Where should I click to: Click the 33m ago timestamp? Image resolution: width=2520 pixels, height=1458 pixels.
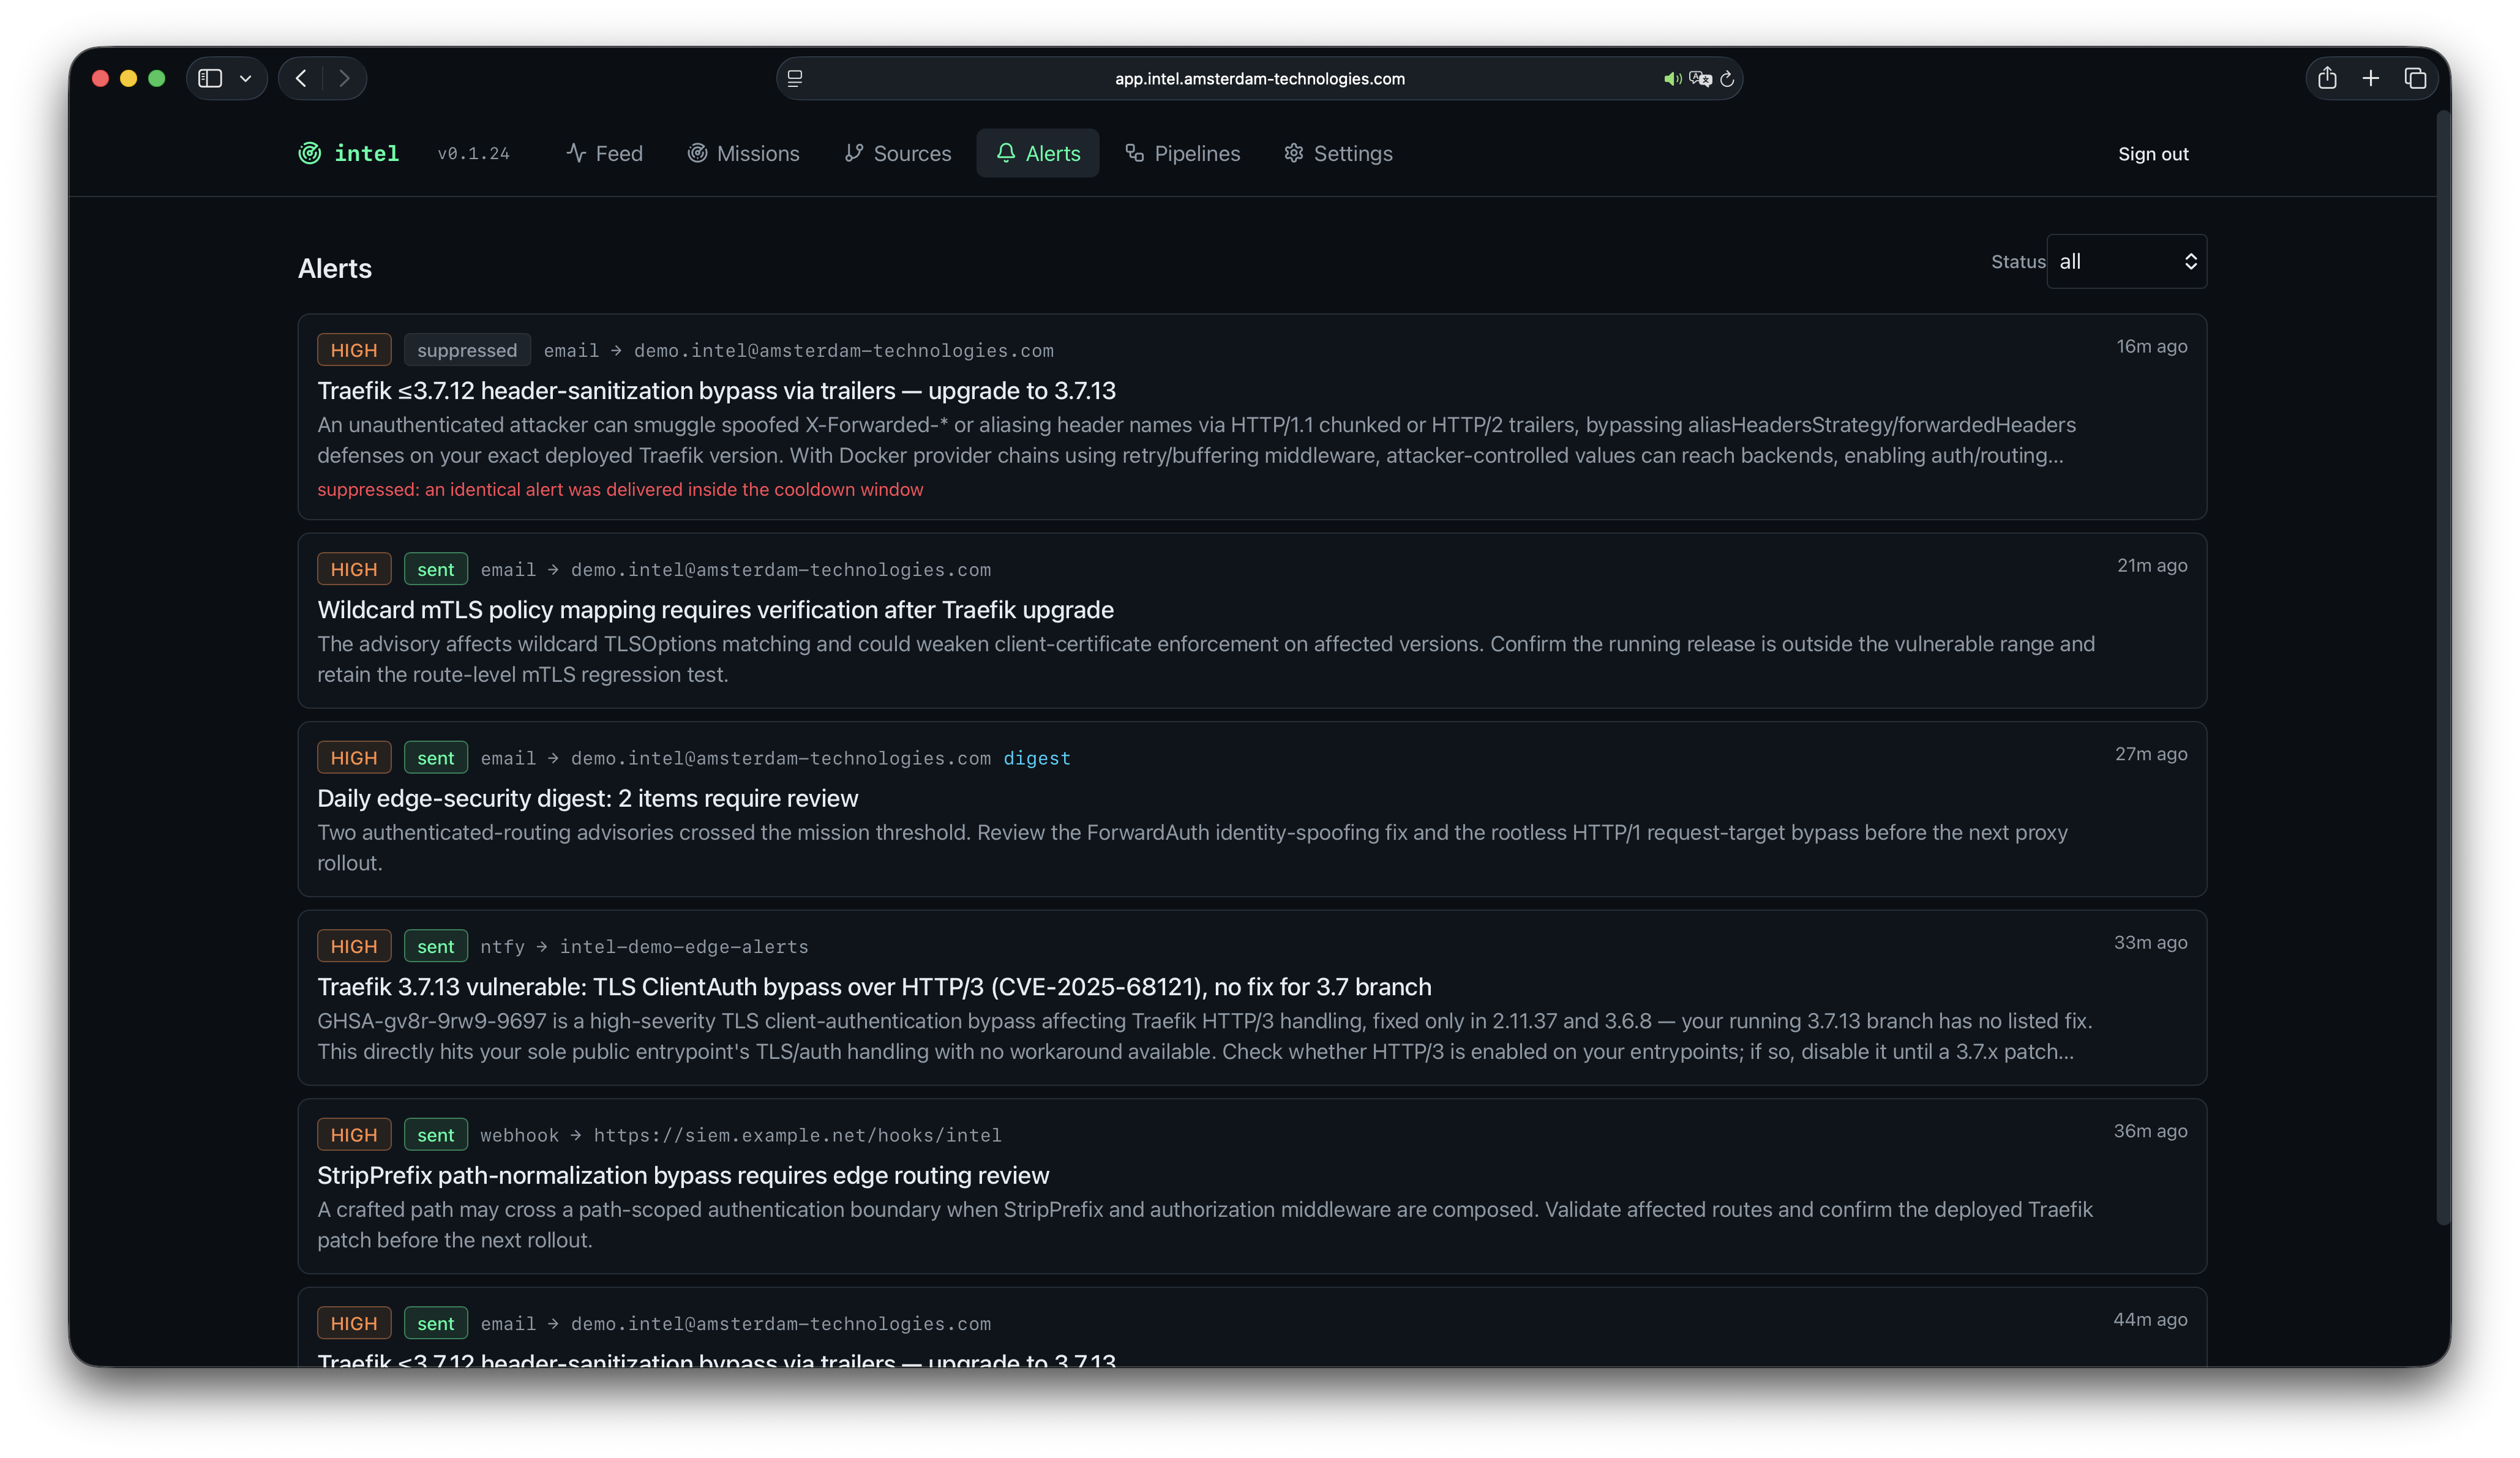point(2150,942)
